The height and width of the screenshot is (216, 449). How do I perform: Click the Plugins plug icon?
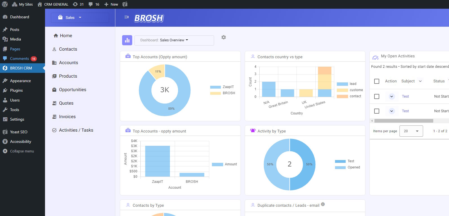click(x=5, y=90)
